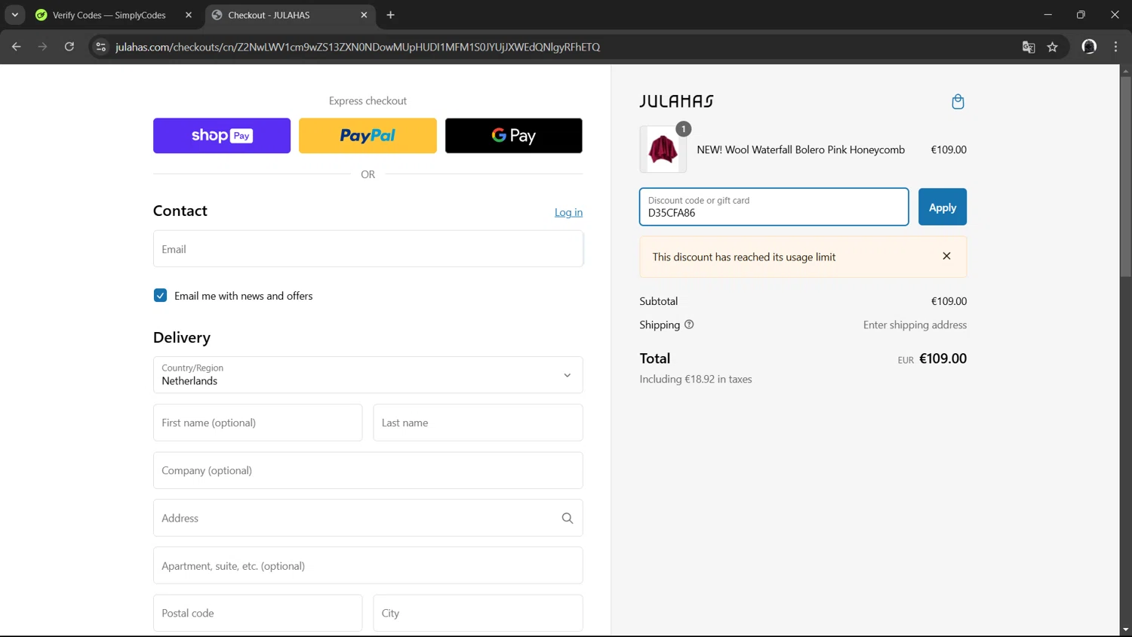Focus the Postal code field
This screenshot has height=637, width=1132.
click(258, 613)
